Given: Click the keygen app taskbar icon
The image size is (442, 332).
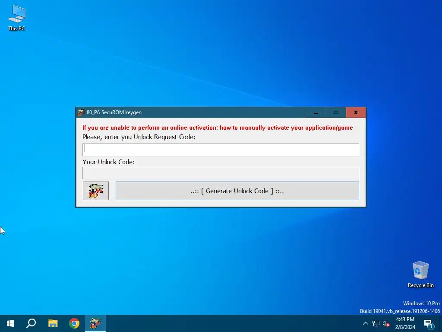Looking at the screenshot, I should pyautogui.click(x=95, y=323).
